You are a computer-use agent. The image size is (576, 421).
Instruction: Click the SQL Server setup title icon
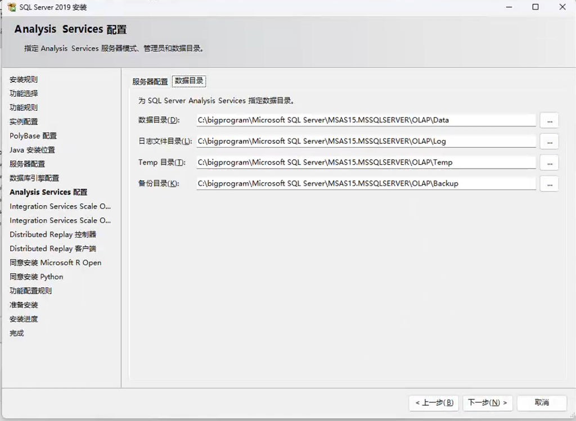[x=12, y=7]
